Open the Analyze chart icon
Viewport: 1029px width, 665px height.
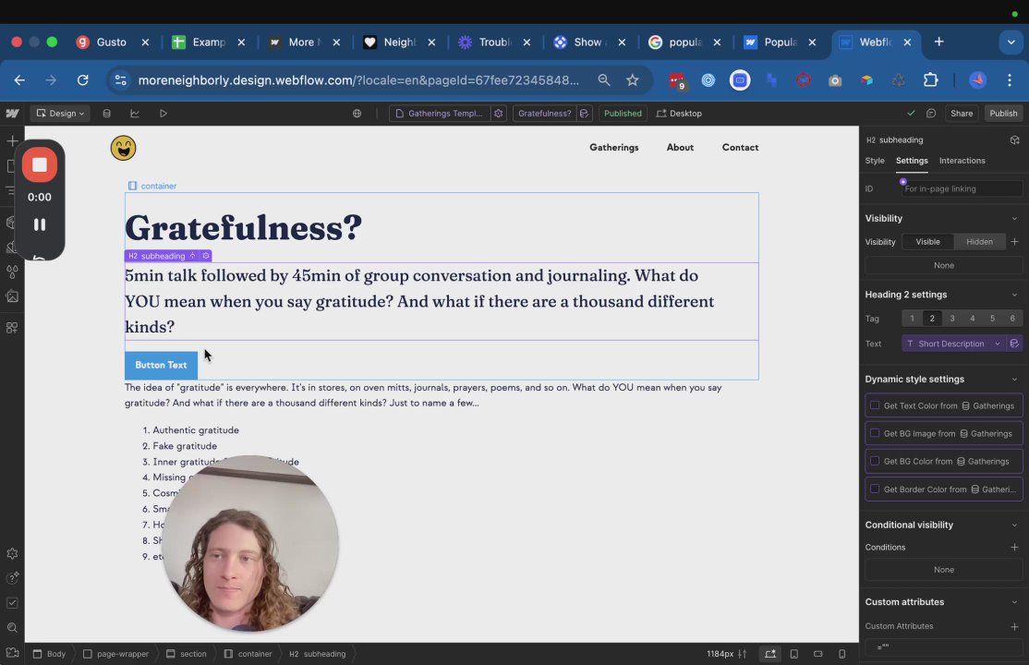135,114
